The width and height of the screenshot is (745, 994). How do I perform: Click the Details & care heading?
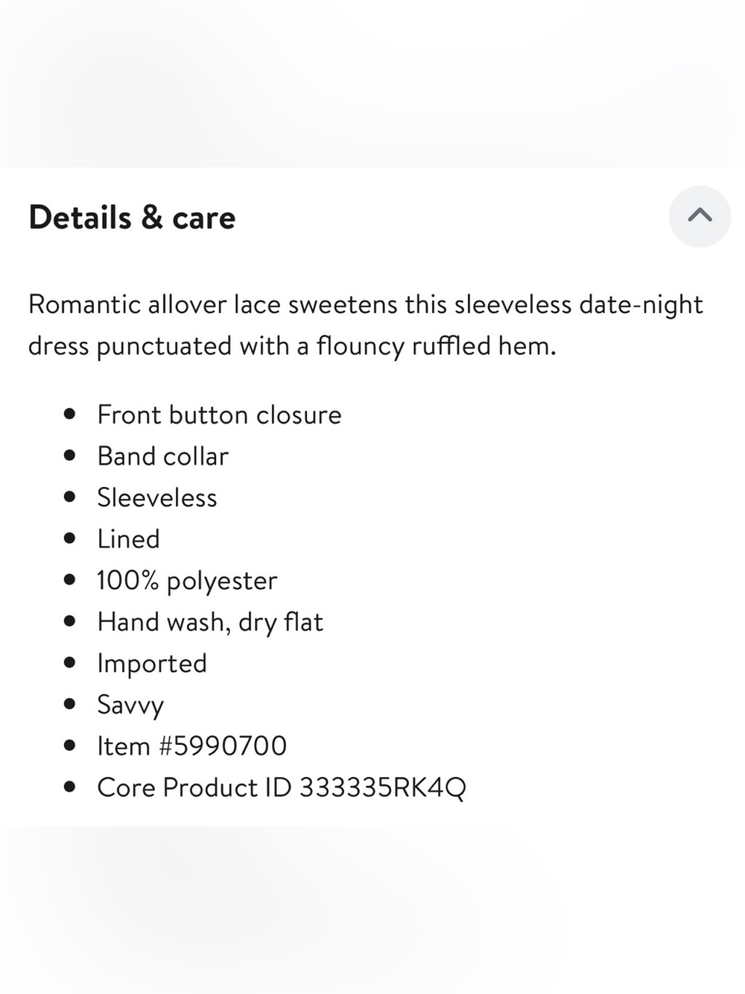(132, 218)
